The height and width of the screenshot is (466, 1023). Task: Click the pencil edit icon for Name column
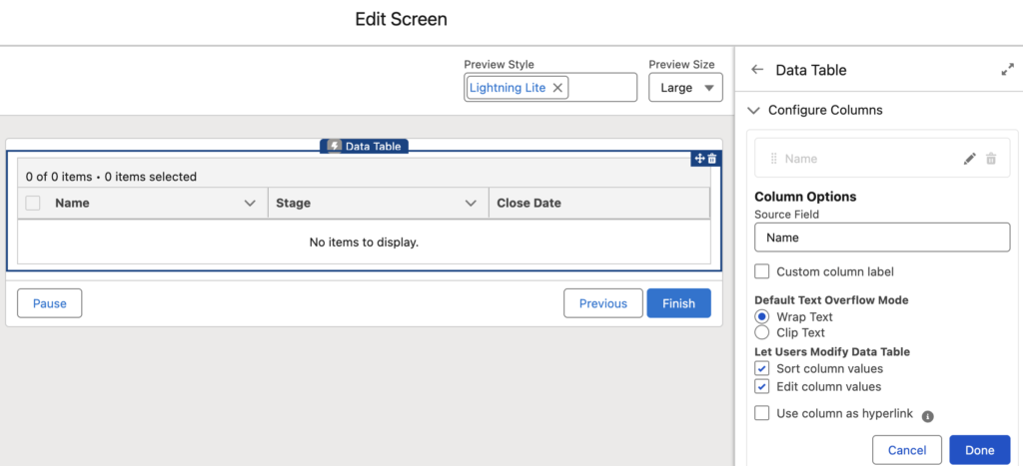970,159
